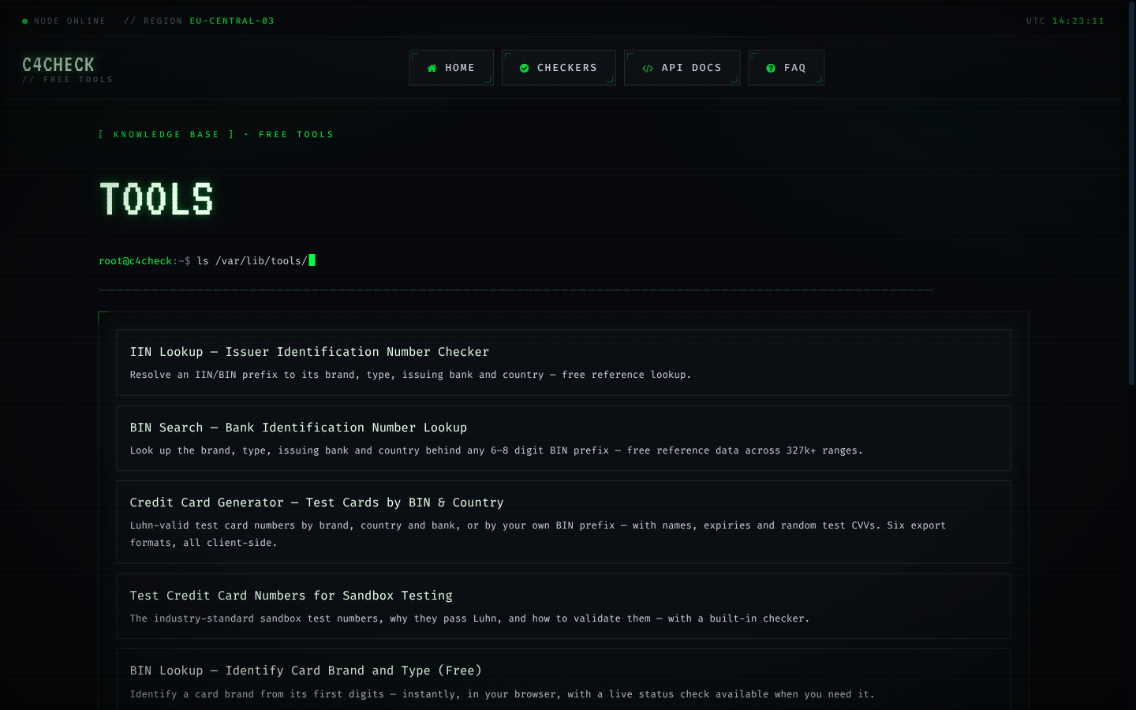Click the TOOLS page heading
This screenshot has height=710, width=1136.
point(156,199)
